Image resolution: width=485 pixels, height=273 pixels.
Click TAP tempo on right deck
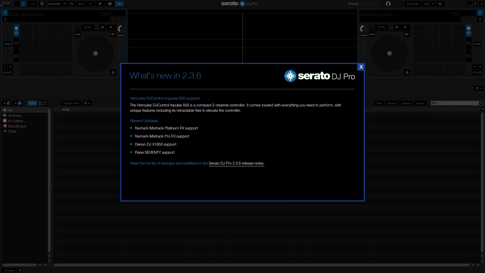pos(455,14)
